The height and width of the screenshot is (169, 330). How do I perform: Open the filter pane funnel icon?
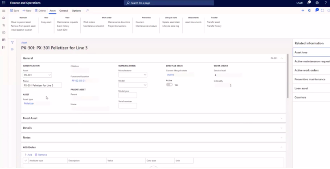pyautogui.click(x=12, y=42)
